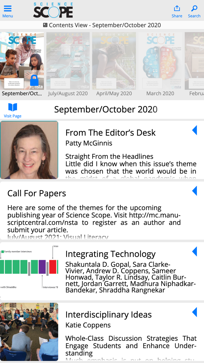Open the classroom discussion photo thumbnail
204x363 pixels.
point(29,332)
